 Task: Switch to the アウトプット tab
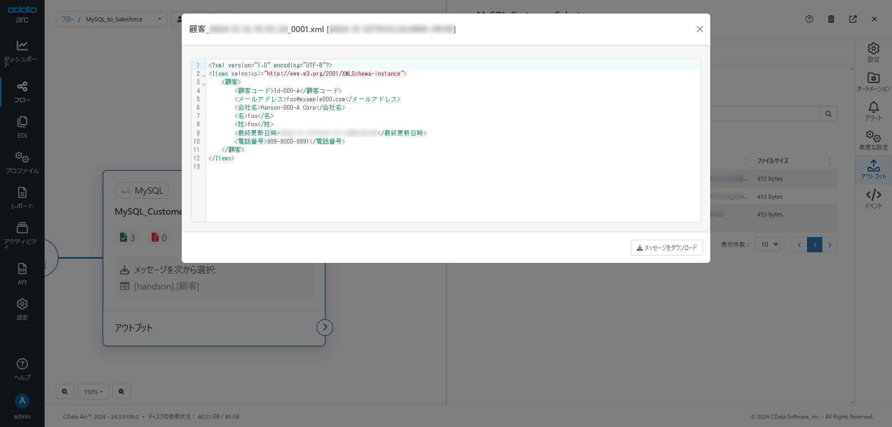(x=873, y=170)
